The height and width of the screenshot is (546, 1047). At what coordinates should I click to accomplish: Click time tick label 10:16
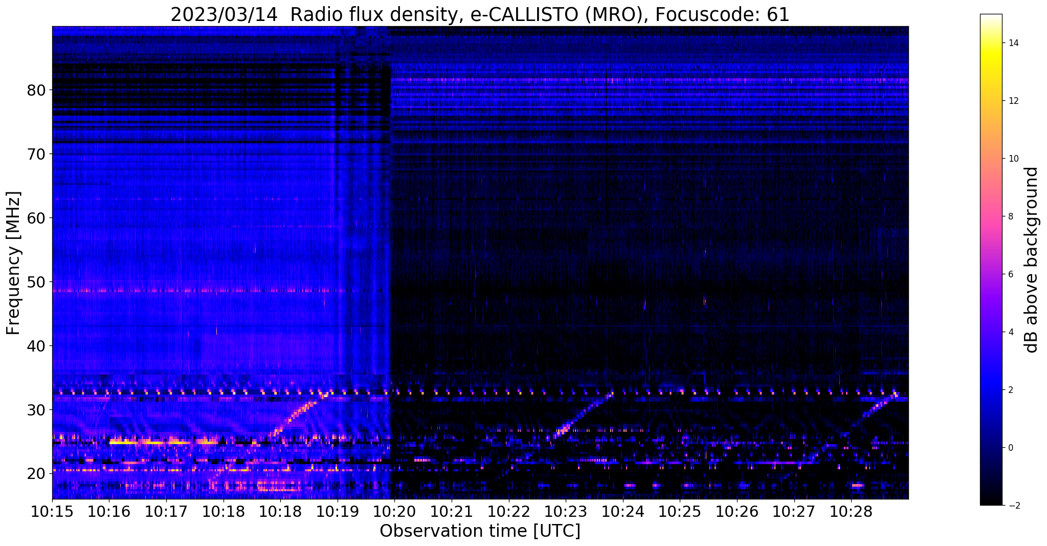click(x=109, y=512)
